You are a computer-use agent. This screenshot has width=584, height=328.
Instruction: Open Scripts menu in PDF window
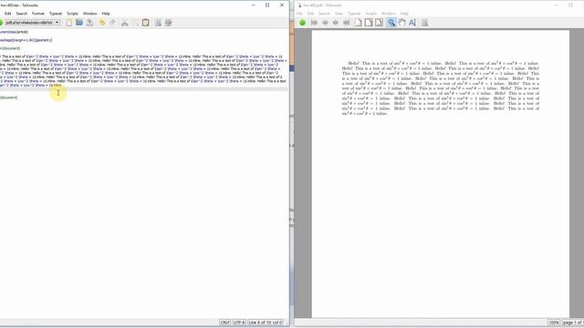tap(371, 14)
